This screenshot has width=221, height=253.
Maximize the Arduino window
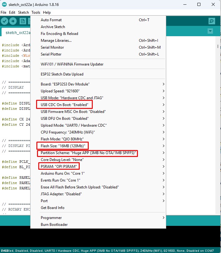199,4
